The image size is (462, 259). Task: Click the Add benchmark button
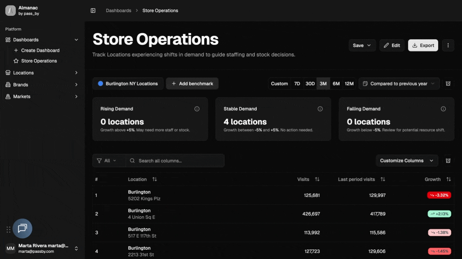192,84
